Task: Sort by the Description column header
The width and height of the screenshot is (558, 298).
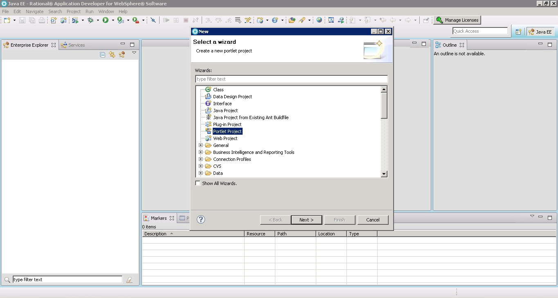Action: (193, 234)
